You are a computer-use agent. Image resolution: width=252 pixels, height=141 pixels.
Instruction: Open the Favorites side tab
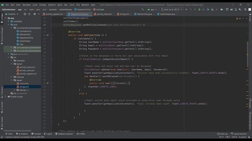coord(2,107)
